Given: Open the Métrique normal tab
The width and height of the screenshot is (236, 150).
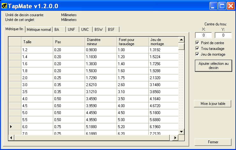Looking at the screenshot, I should coord(39,30).
